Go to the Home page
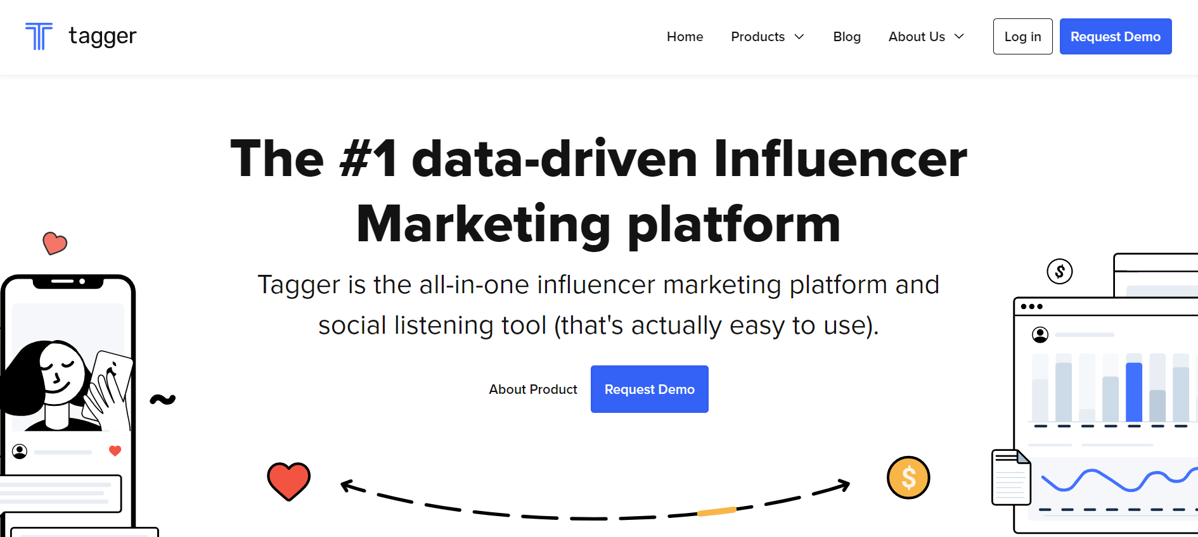 (685, 37)
